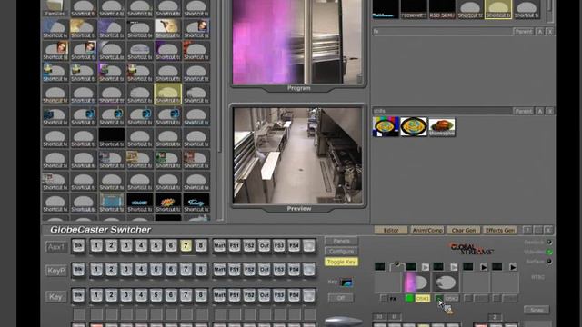Open the Editor tab

pos(391,230)
